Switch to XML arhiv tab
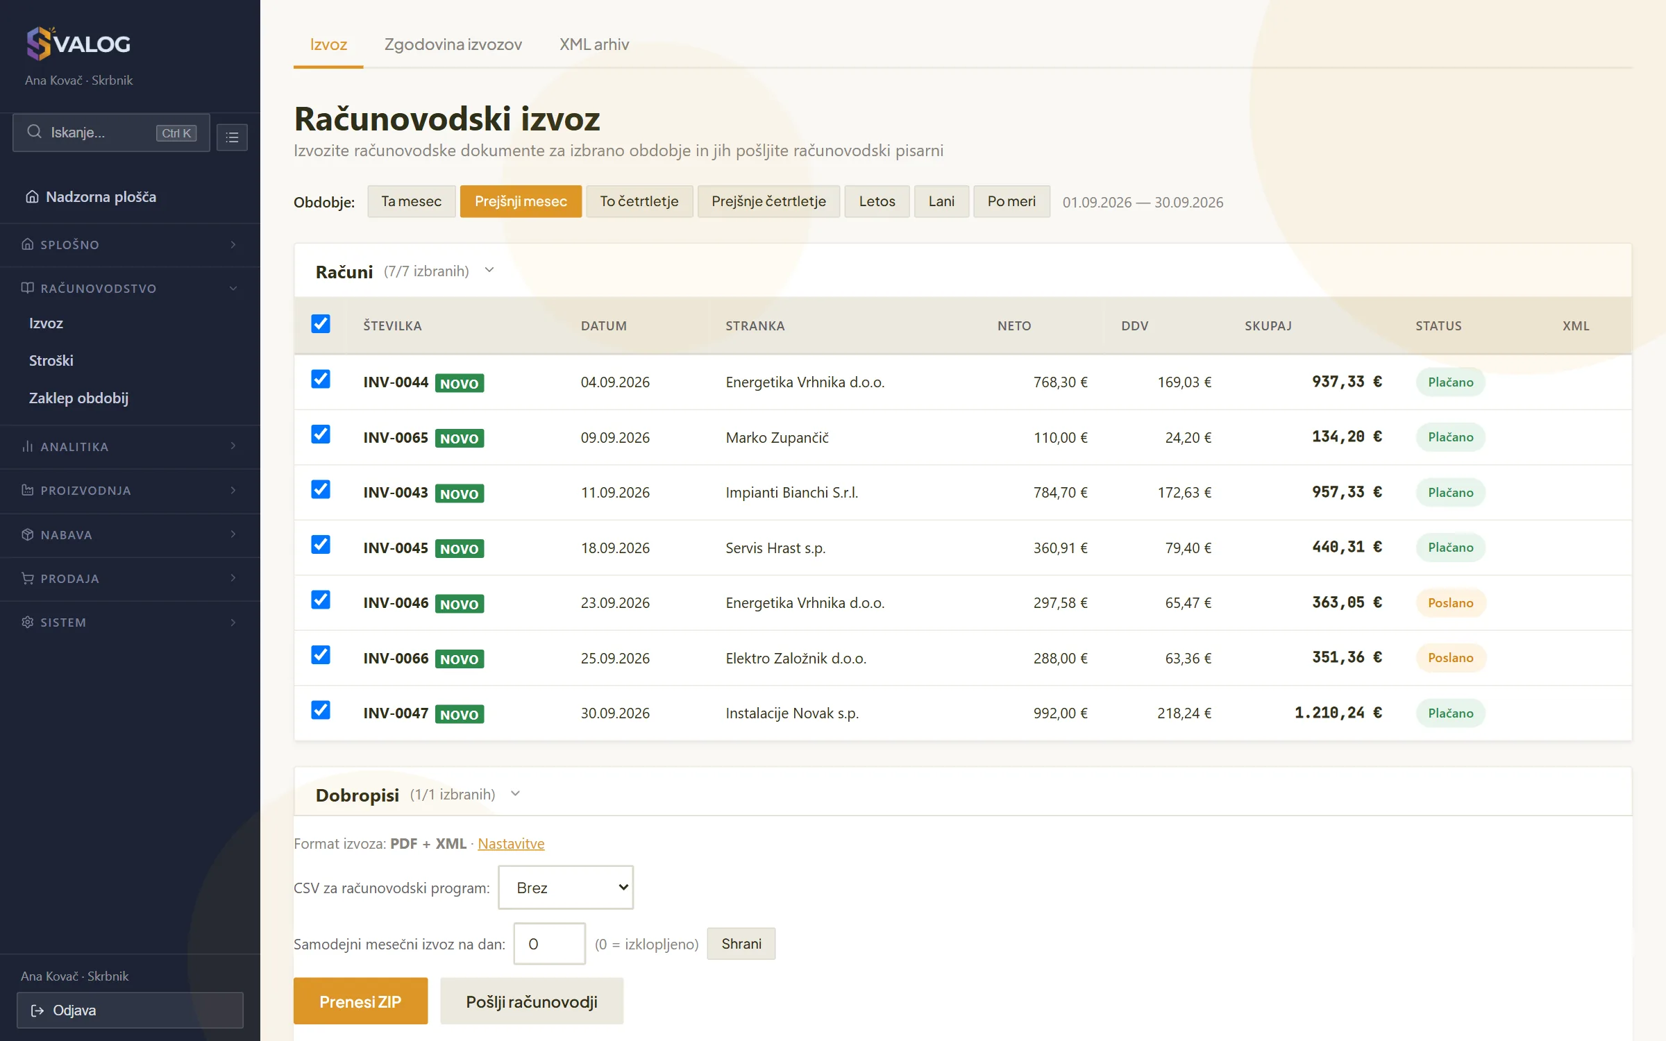The width and height of the screenshot is (1666, 1041). 594,44
